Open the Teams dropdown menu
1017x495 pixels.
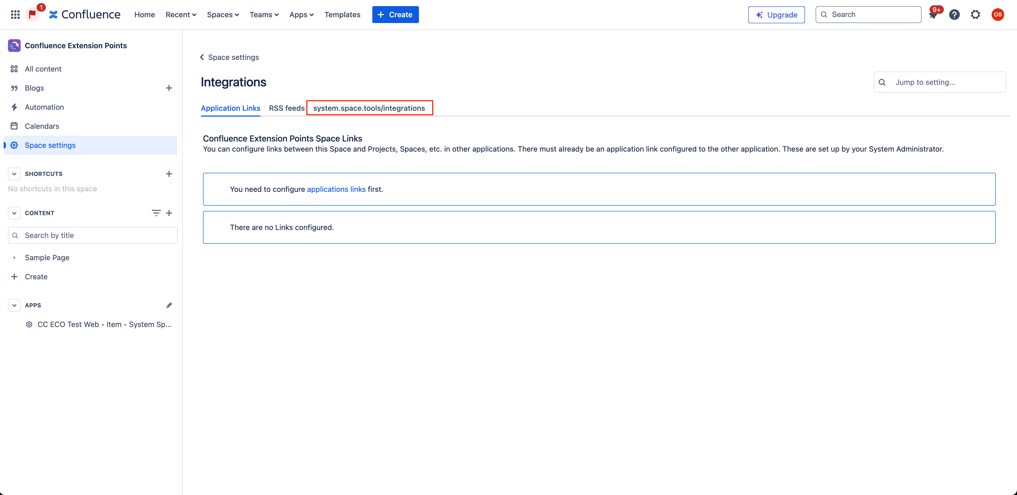click(x=264, y=15)
